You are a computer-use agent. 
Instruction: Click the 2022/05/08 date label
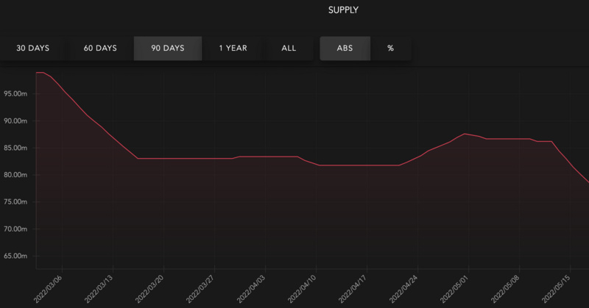505,289
